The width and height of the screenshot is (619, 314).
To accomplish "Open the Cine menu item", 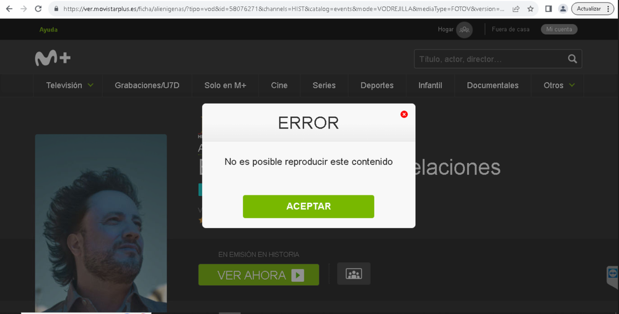I will [x=279, y=85].
